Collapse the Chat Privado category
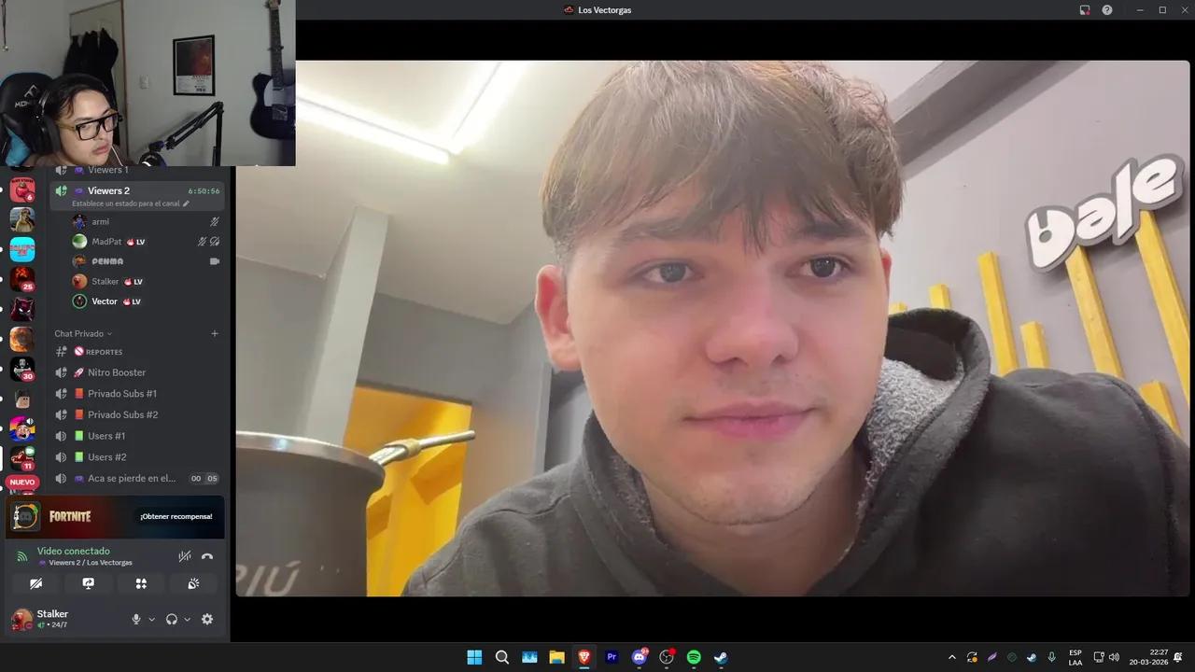1195x672 pixels. coord(83,333)
